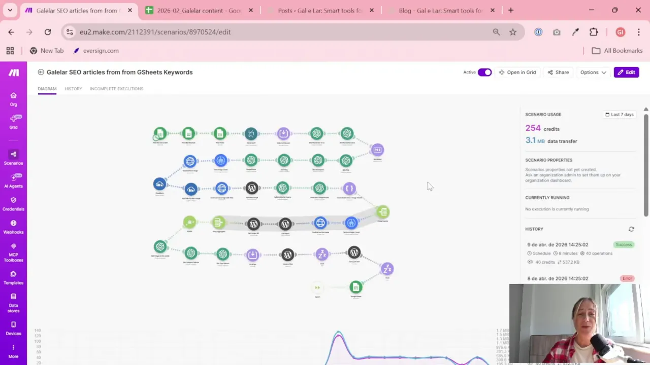Open the All Bookmarks folder
Viewport: 650px width, 365px height.
click(617, 51)
